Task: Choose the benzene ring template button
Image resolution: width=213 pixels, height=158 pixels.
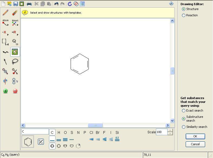Action: [x=52, y=146]
